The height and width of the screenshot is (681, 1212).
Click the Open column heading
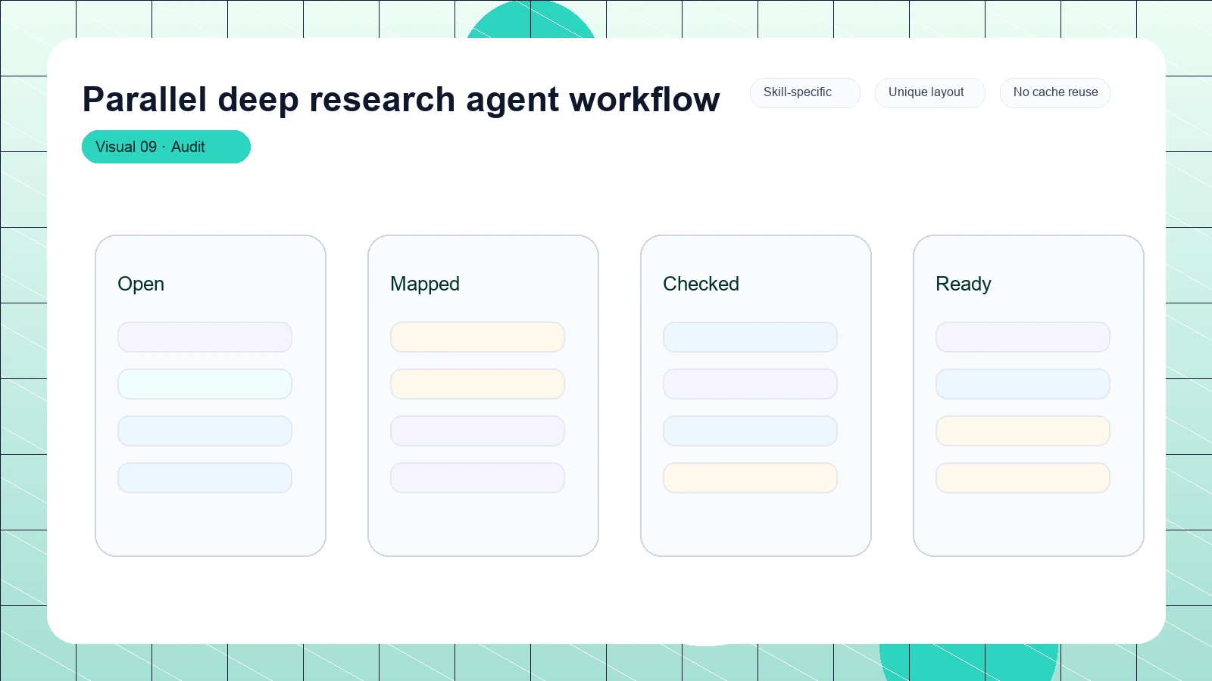[141, 284]
